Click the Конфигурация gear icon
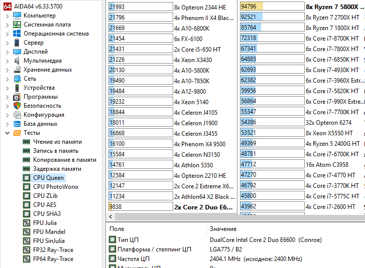 [17, 115]
